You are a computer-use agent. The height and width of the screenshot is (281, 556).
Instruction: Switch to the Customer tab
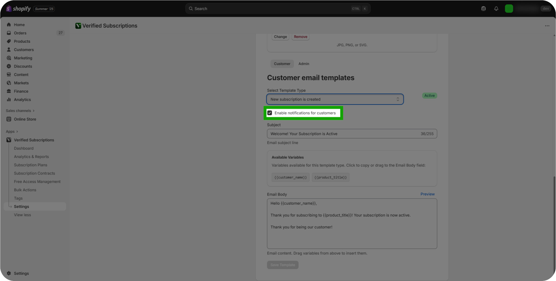[282, 64]
